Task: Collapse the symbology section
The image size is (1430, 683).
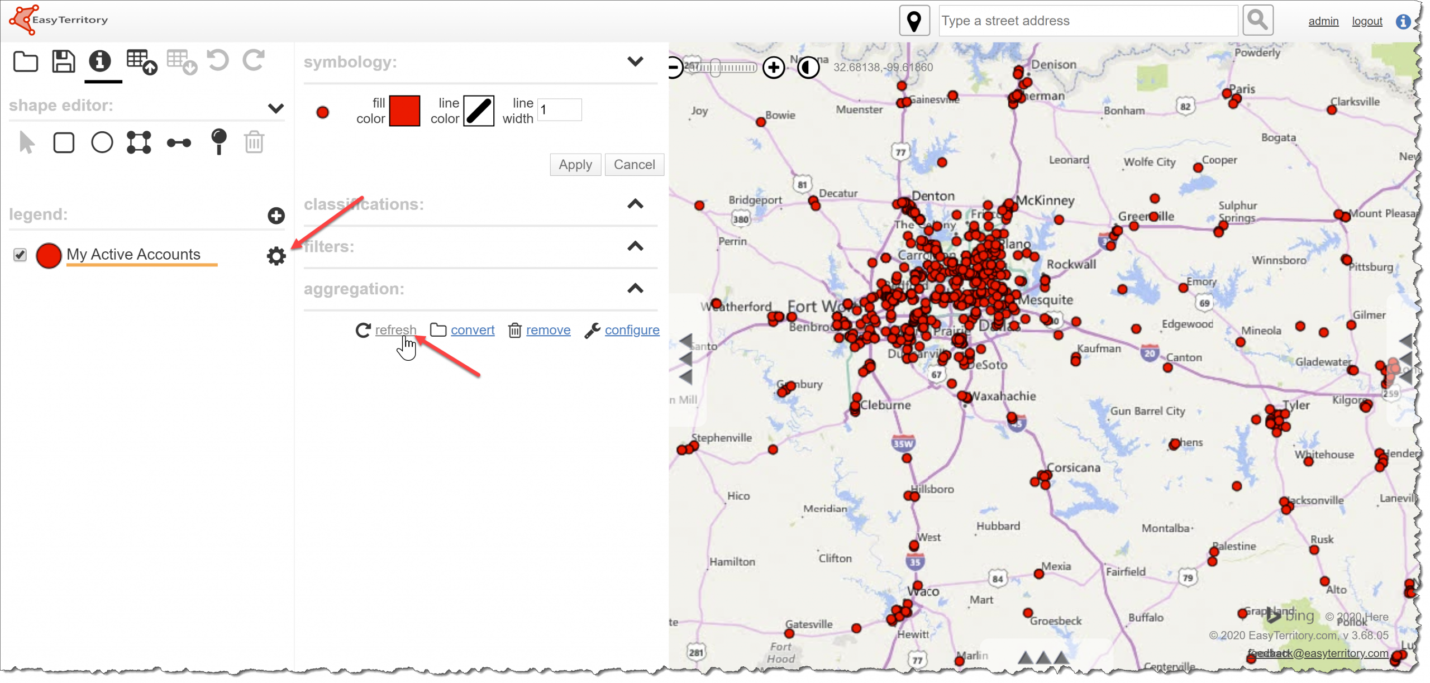Action: [635, 61]
